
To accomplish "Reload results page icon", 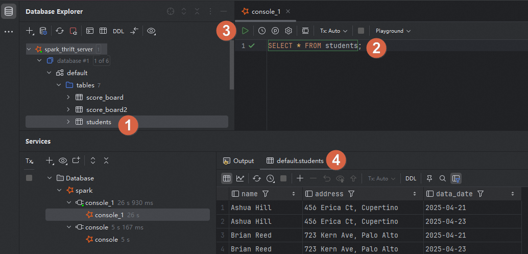I will (257, 178).
